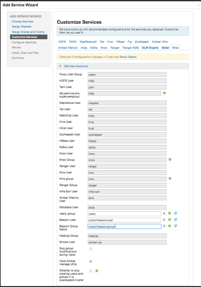The height and width of the screenshot is (287, 201).
Task: Click green plus icon next to Knox Group
Action: click(170, 159)
